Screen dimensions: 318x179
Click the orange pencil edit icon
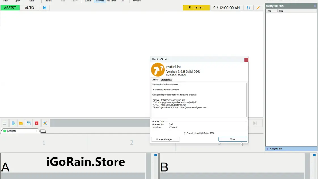(x=258, y=8)
